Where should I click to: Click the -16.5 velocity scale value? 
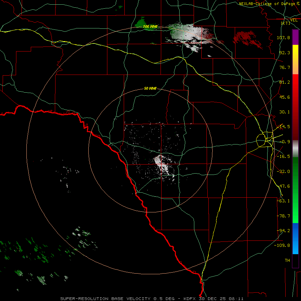click(x=283, y=157)
